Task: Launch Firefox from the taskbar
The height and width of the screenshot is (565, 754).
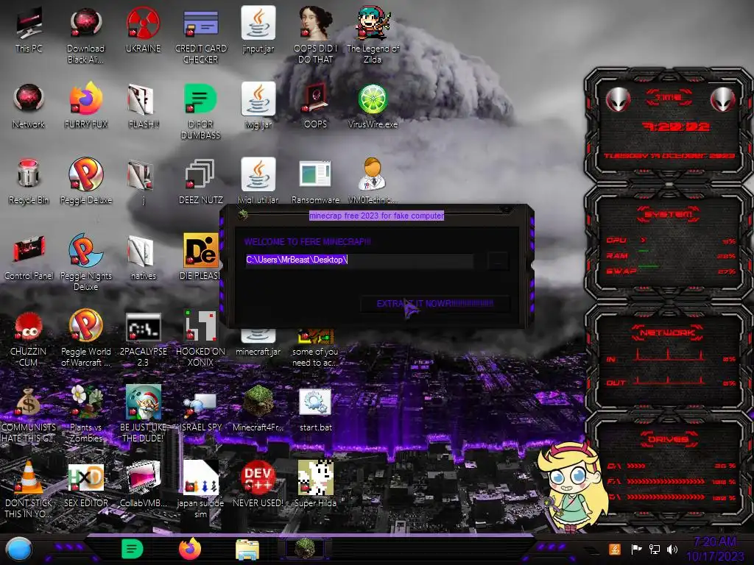Action: point(190,549)
